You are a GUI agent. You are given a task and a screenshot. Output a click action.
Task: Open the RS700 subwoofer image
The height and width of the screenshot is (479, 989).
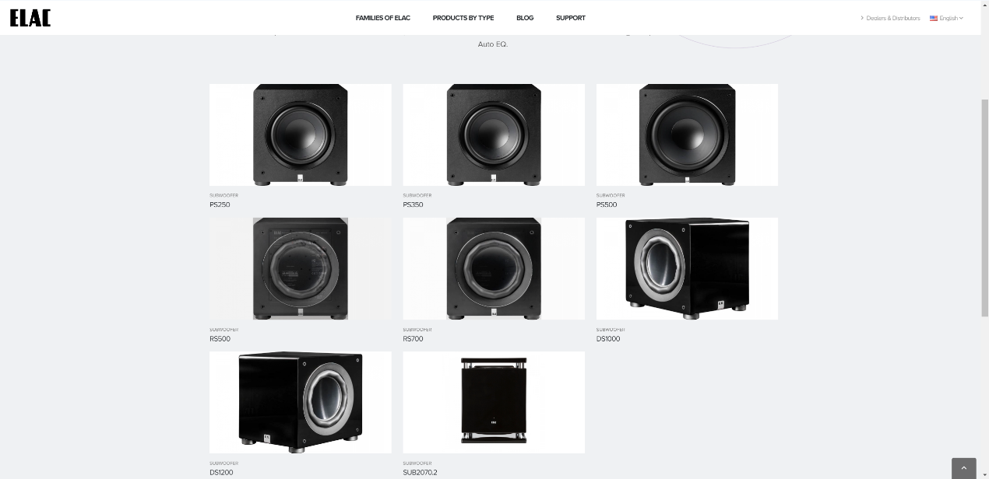[494, 268]
